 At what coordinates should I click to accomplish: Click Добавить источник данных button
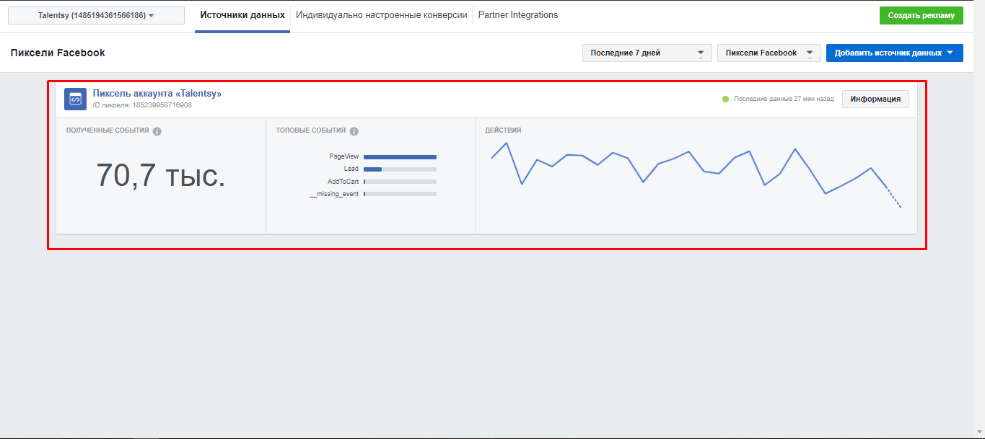coord(894,53)
